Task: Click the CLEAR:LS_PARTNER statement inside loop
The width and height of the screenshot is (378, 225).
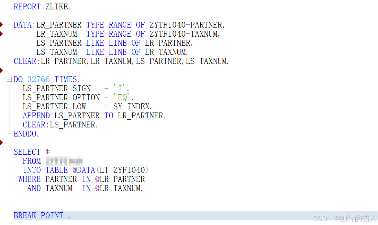Action: click(x=60, y=125)
